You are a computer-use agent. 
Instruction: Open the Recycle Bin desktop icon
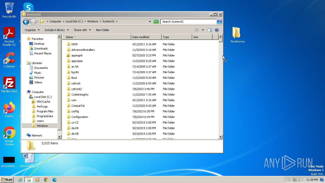9,10
